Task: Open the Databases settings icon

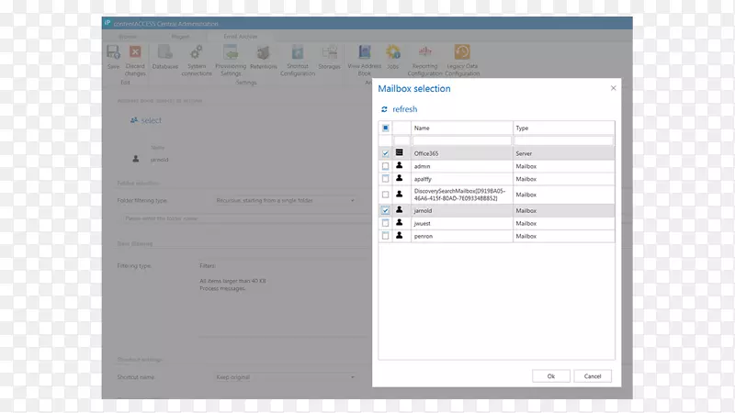Action: pyautogui.click(x=165, y=52)
